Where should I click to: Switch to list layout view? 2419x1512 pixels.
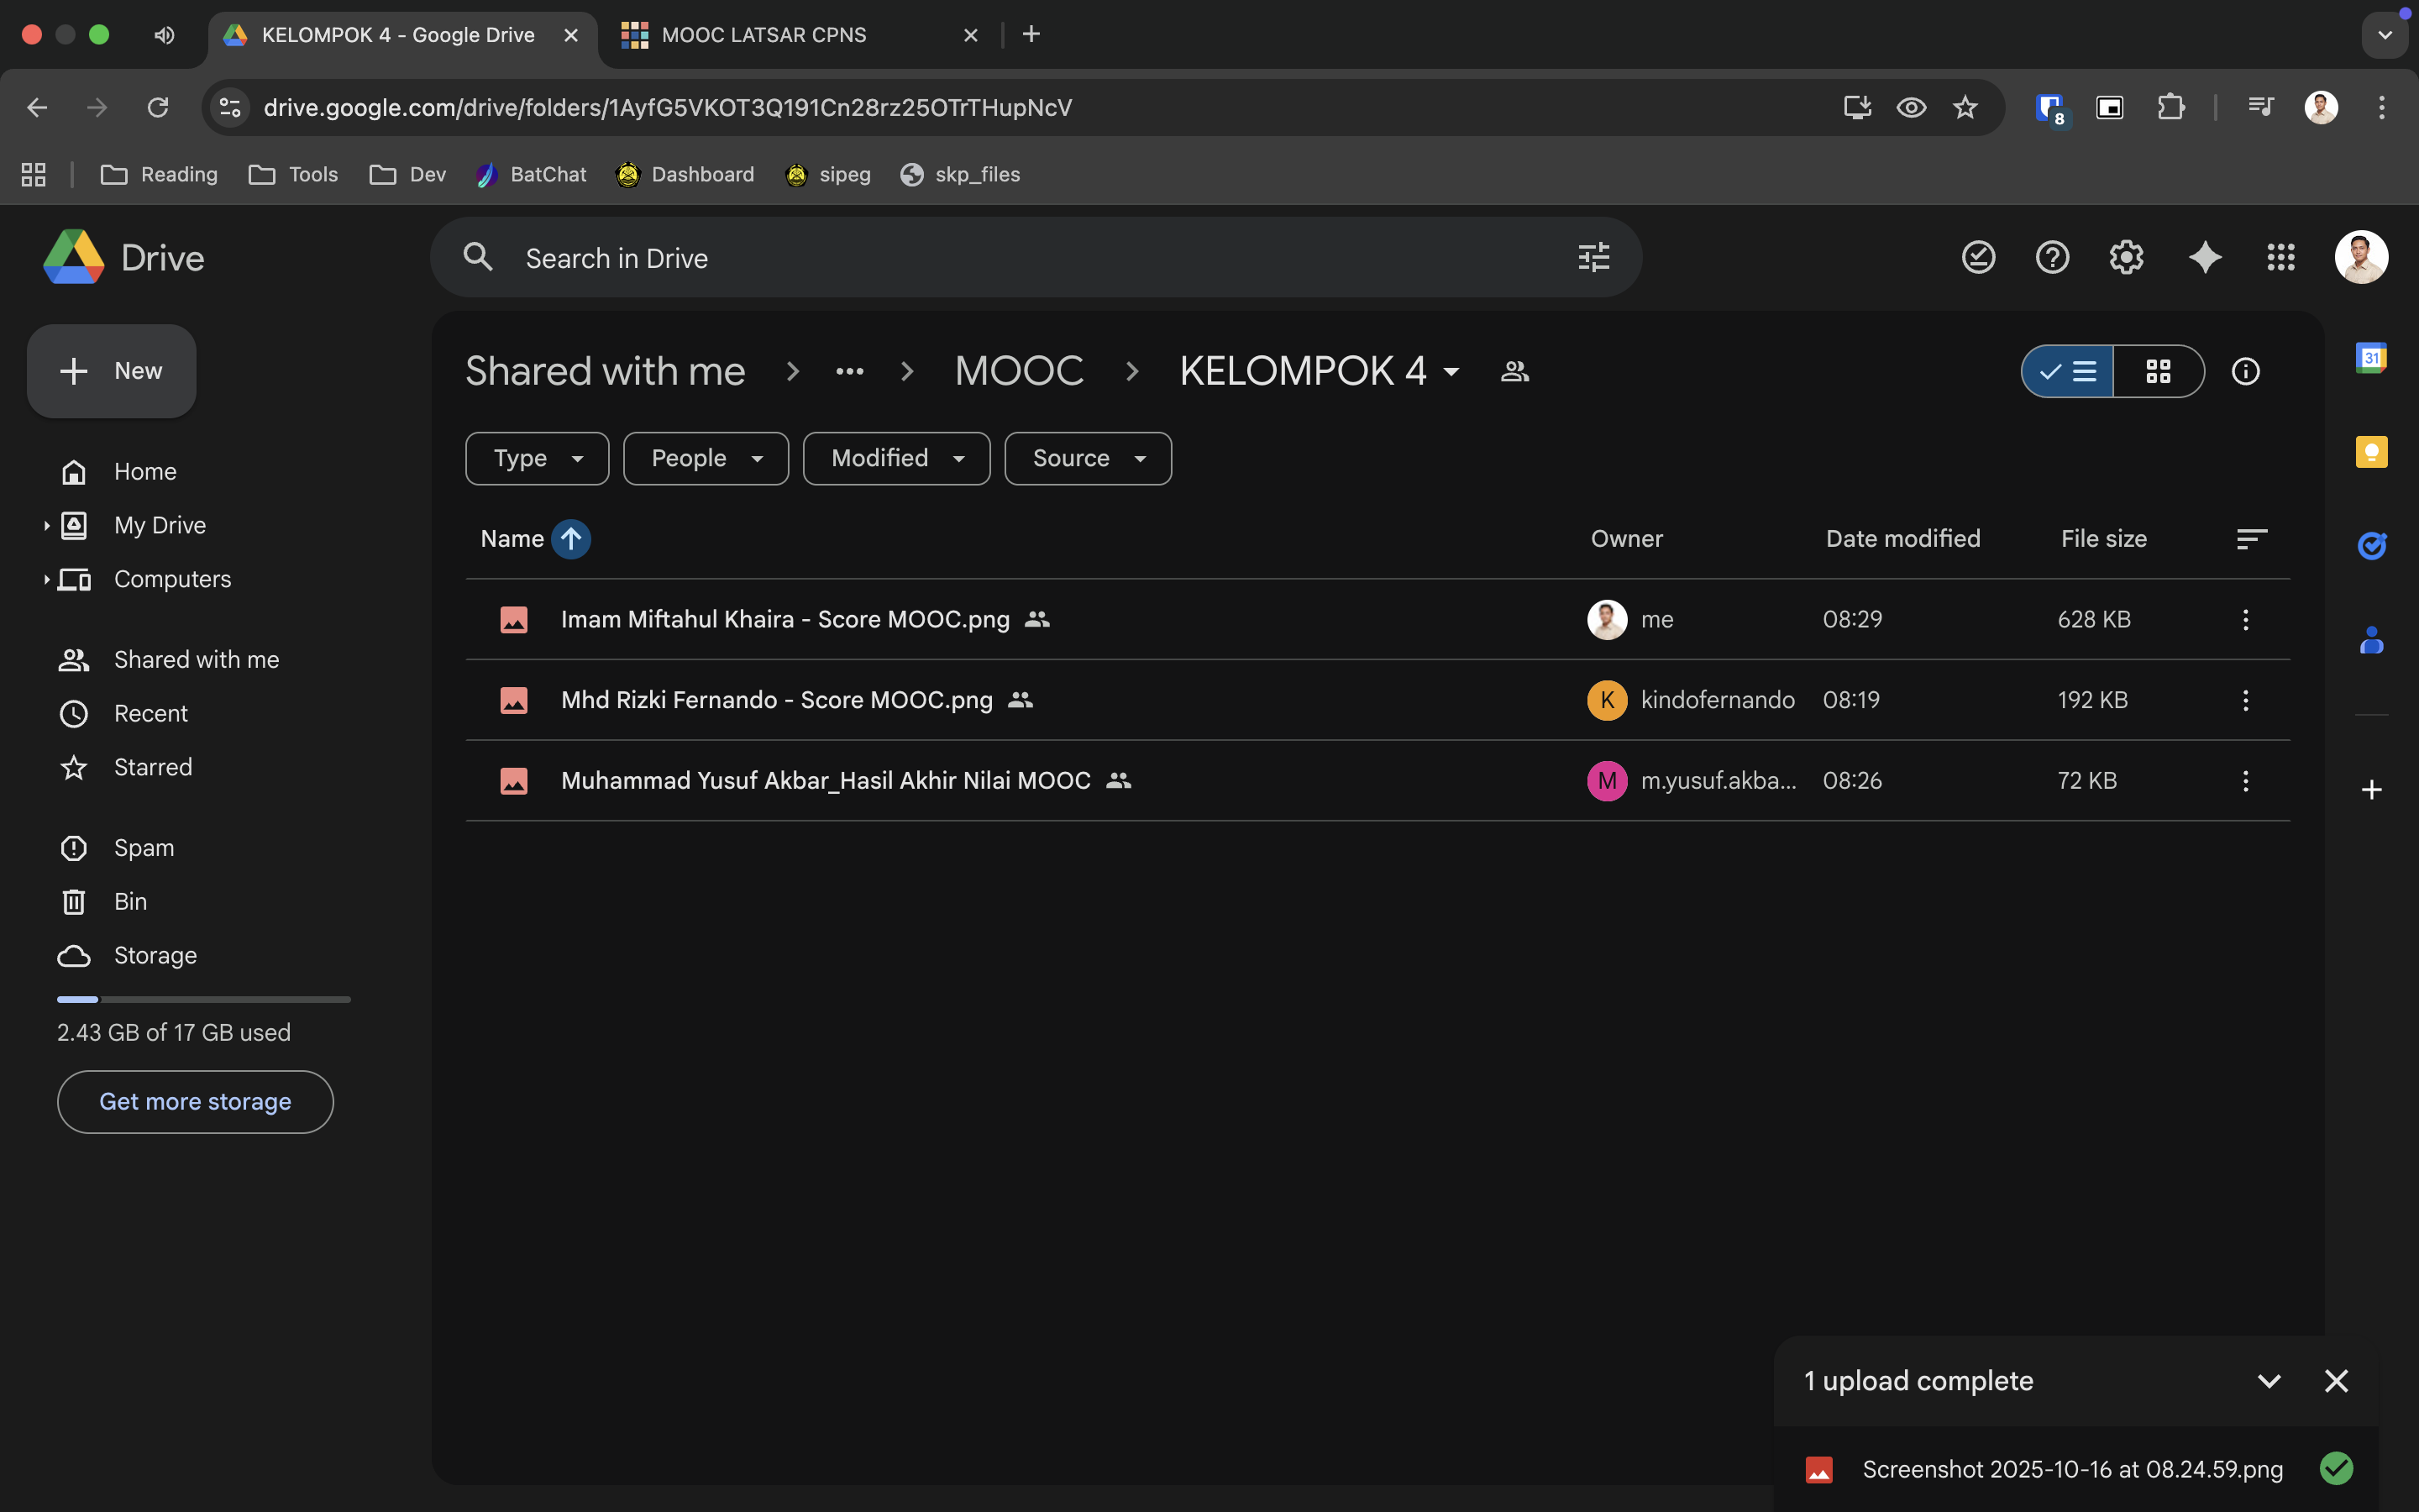tap(2067, 372)
